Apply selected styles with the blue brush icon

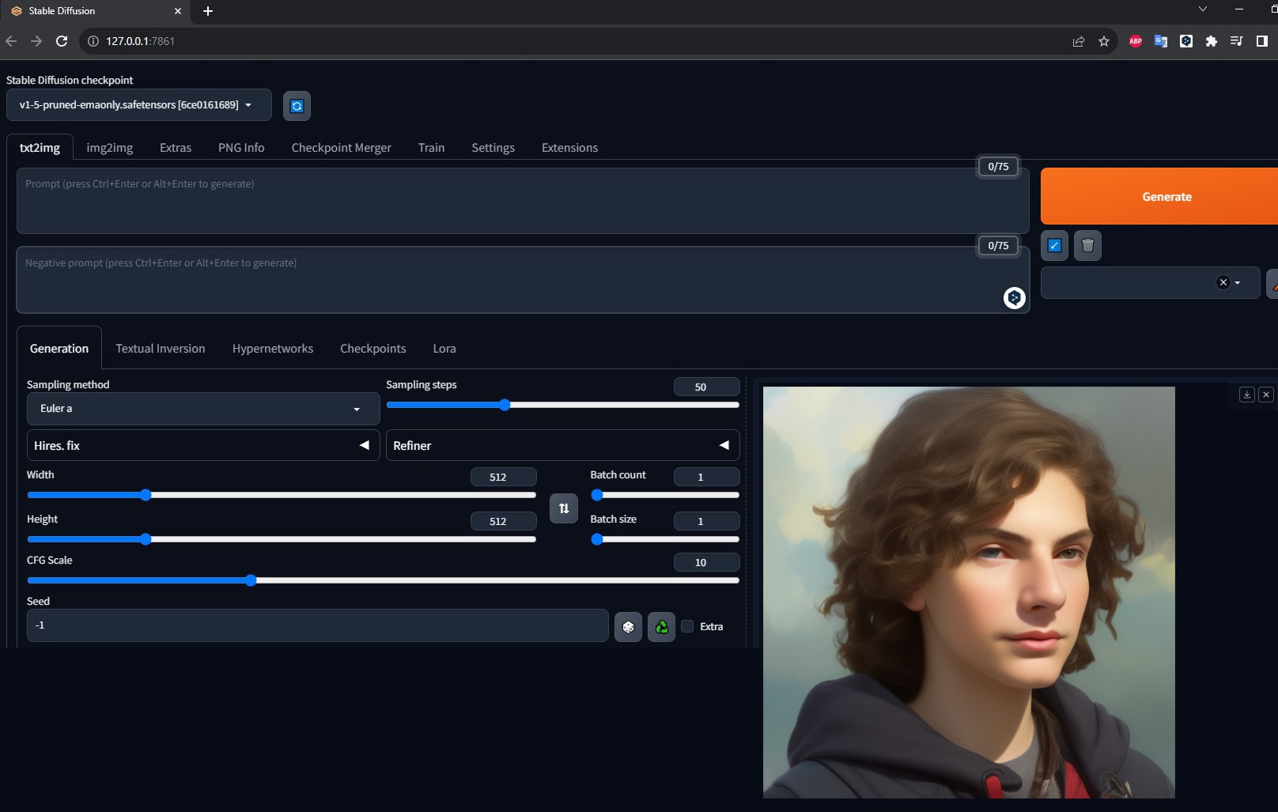coord(1053,245)
